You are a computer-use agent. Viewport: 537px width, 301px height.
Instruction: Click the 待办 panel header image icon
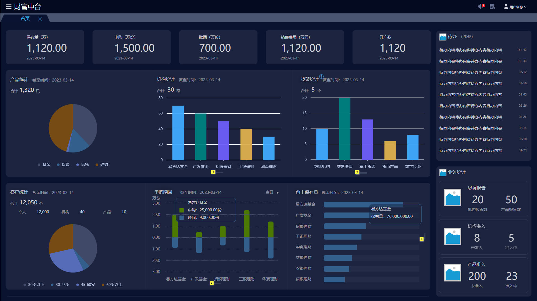pyautogui.click(x=443, y=37)
